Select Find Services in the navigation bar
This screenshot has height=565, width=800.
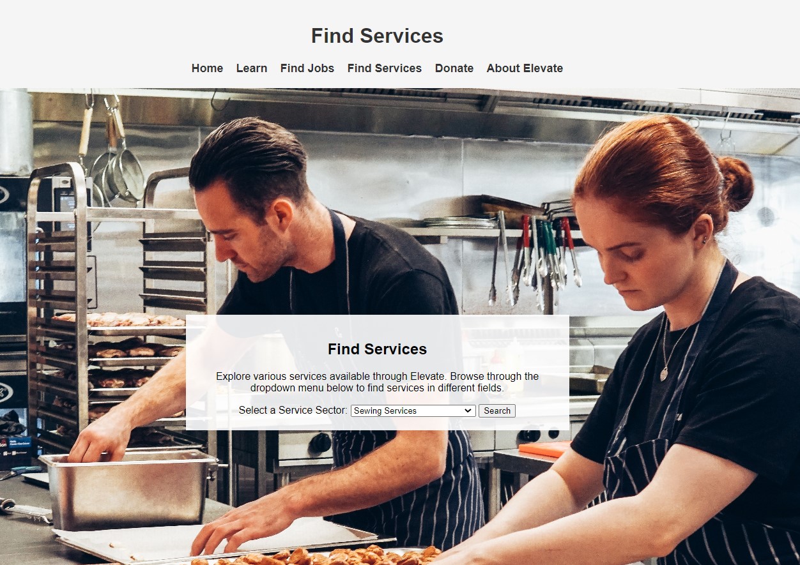pos(385,68)
